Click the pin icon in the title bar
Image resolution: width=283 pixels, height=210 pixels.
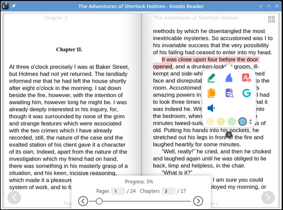click(14, 6)
